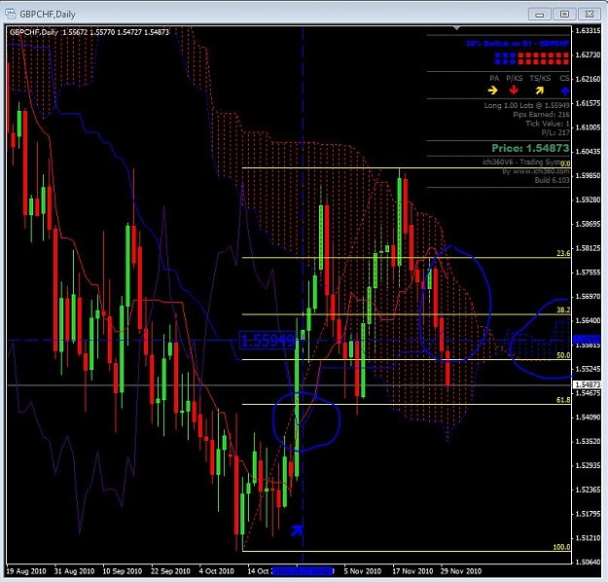This screenshot has width=608, height=582.
Task: Click the 'P/L: 217' text
Action: tap(555, 132)
